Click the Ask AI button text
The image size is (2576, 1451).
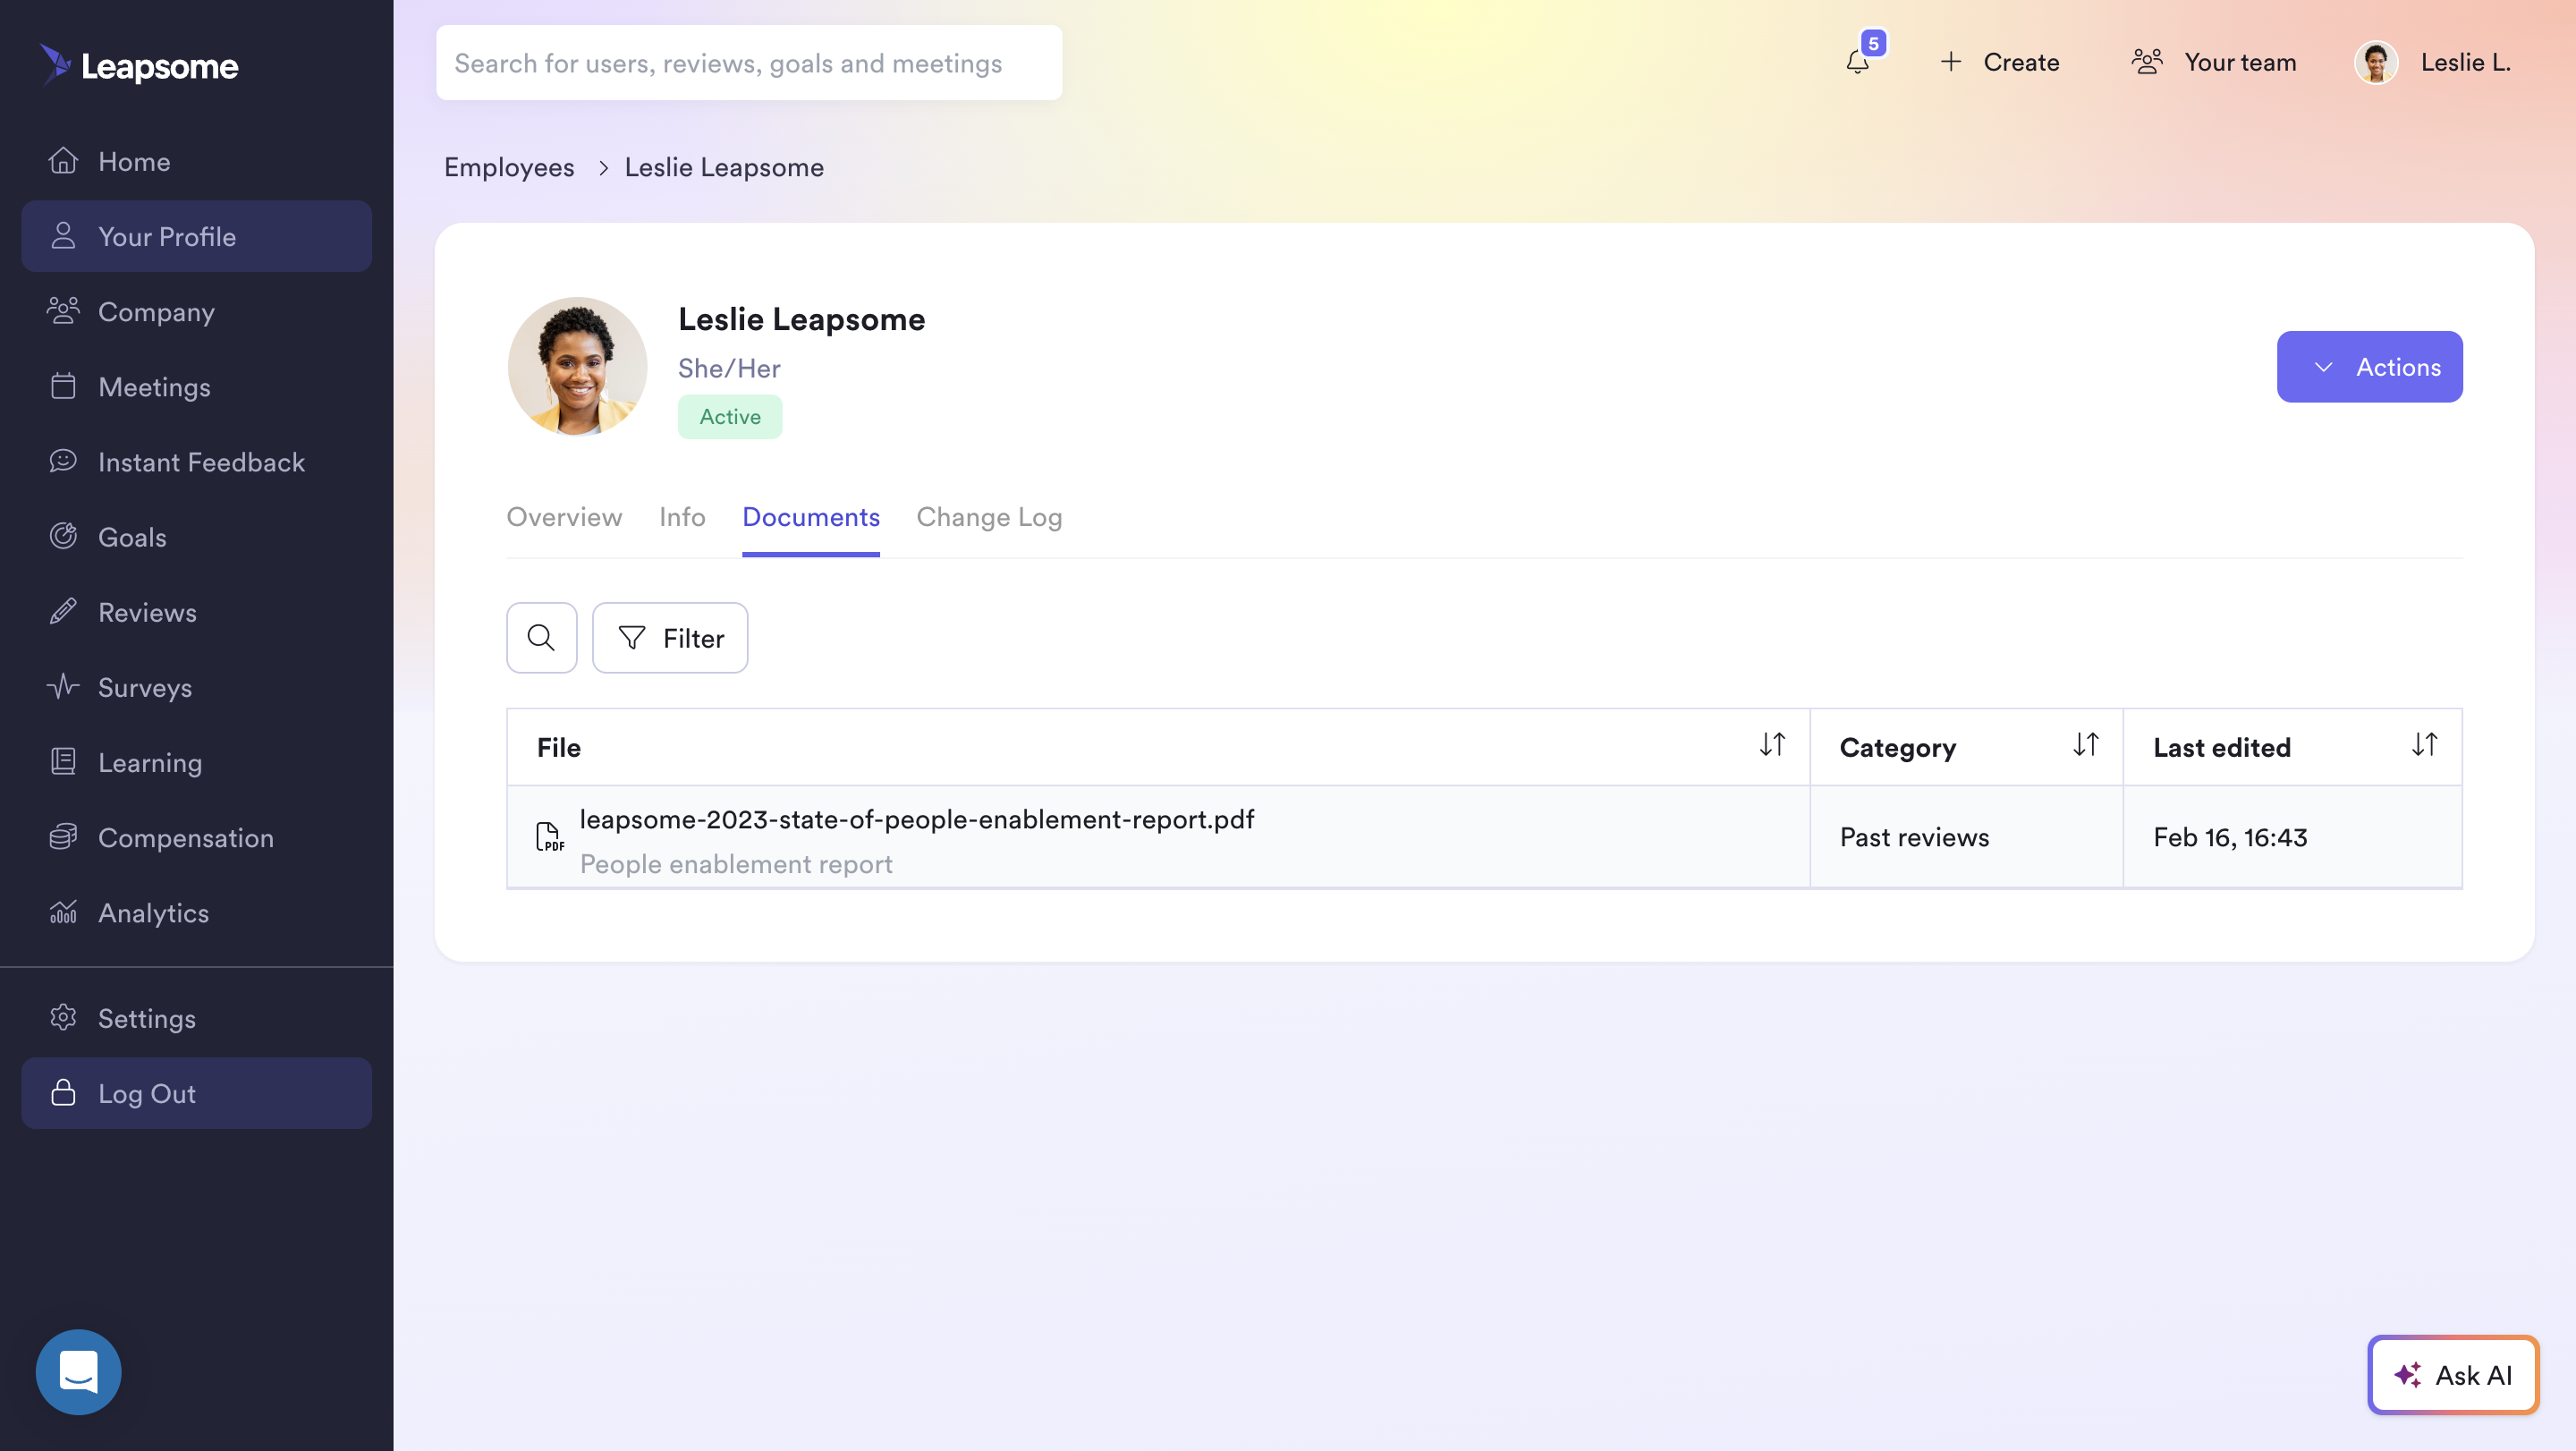tap(2473, 1375)
